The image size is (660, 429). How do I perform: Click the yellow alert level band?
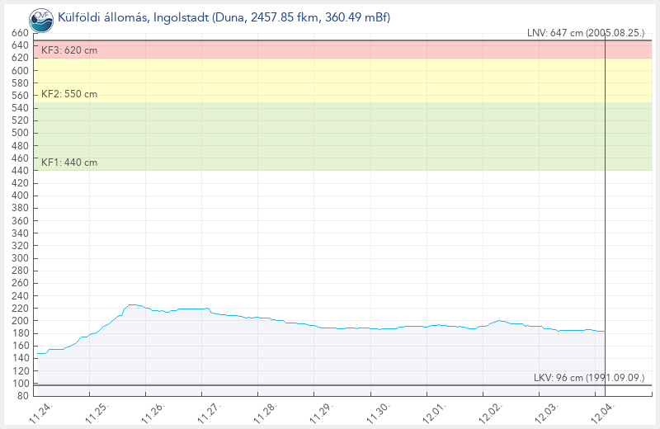pyautogui.click(x=330, y=80)
